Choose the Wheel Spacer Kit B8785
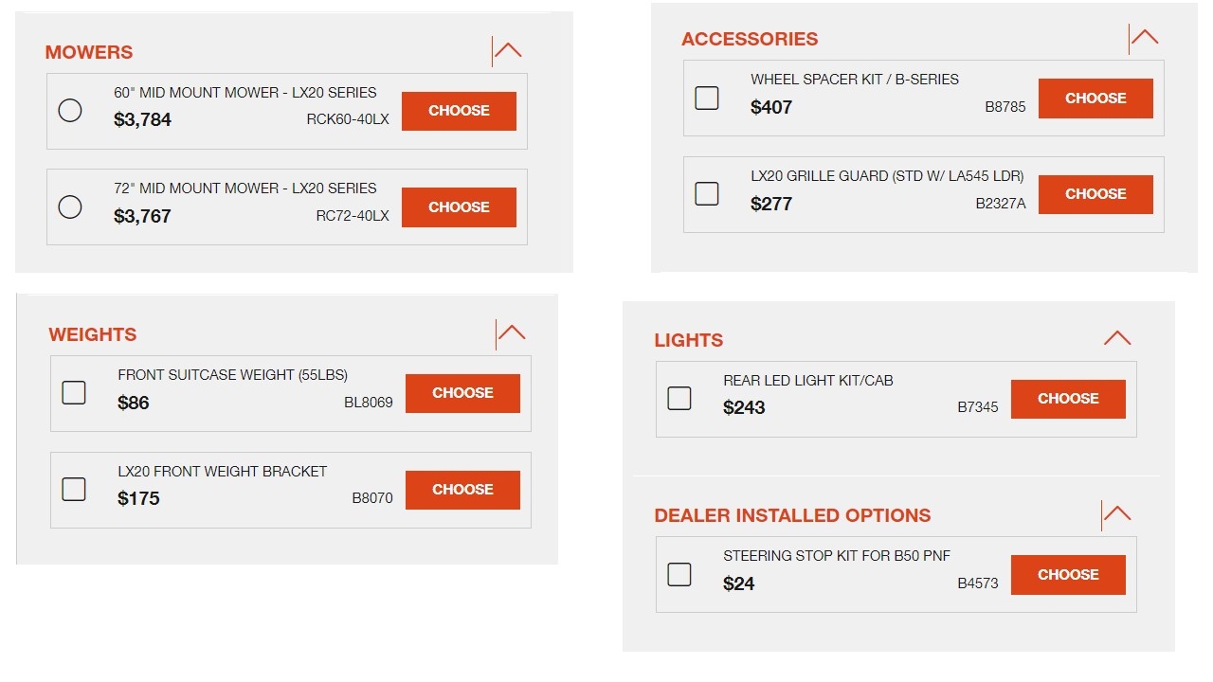The height and width of the screenshot is (682, 1213). coord(1095,98)
